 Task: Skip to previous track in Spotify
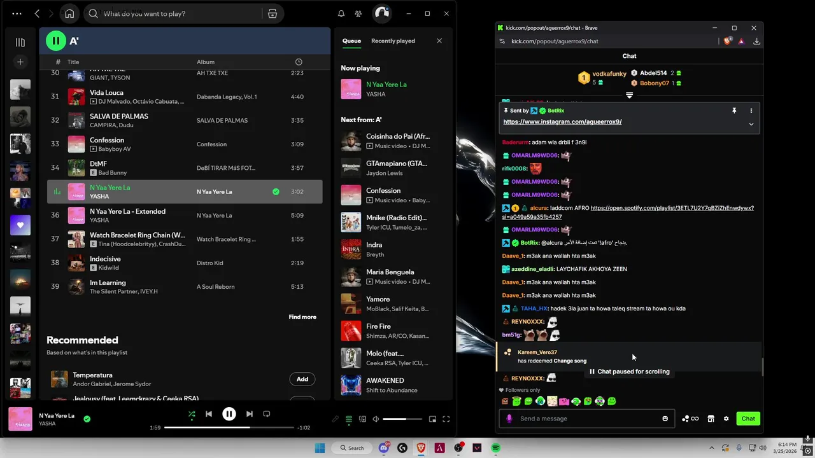click(x=209, y=414)
